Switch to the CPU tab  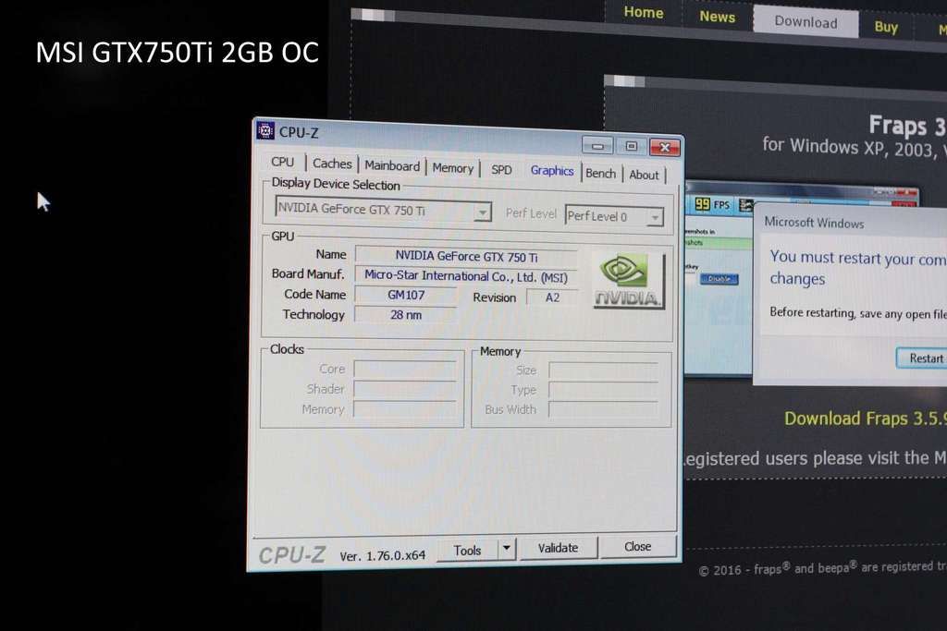click(282, 163)
